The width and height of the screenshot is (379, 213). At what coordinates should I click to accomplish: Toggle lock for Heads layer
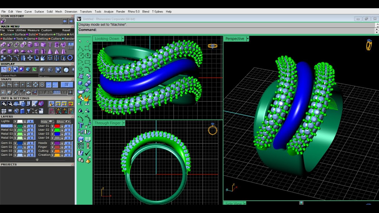tap(62, 143)
